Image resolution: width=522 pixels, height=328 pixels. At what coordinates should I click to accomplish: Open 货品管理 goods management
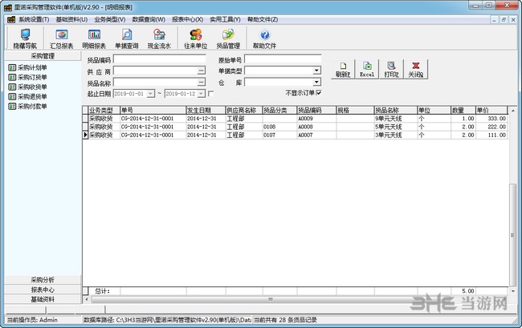point(228,38)
